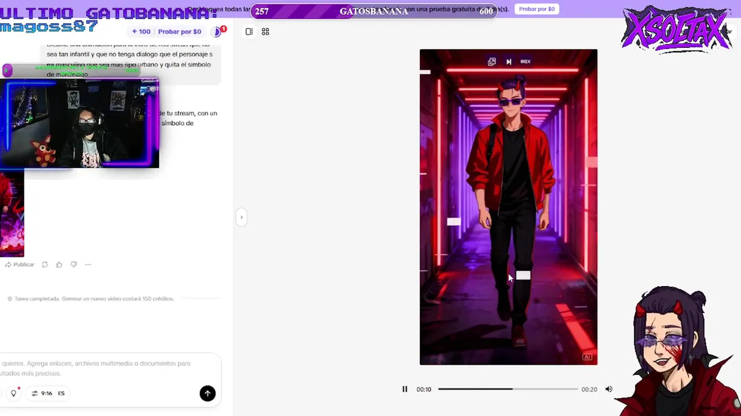Click the 100 credits indicator
This screenshot has height=416, width=741.
141,32
